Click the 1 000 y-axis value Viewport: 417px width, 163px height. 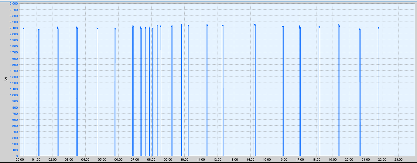pos(14,95)
